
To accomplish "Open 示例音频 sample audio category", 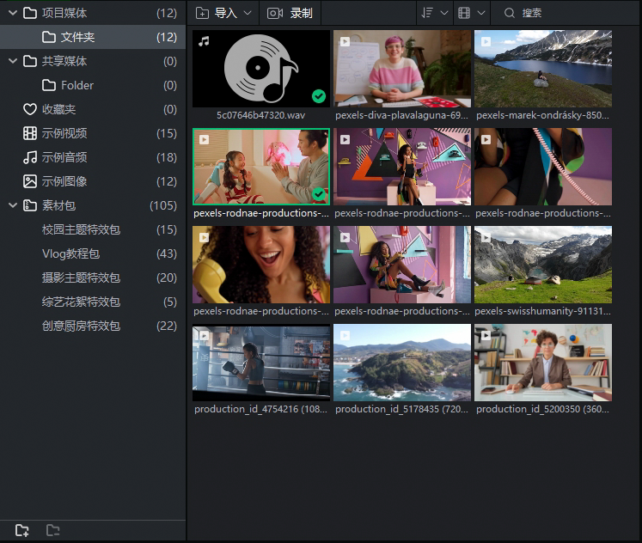I will tap(64, 157).
